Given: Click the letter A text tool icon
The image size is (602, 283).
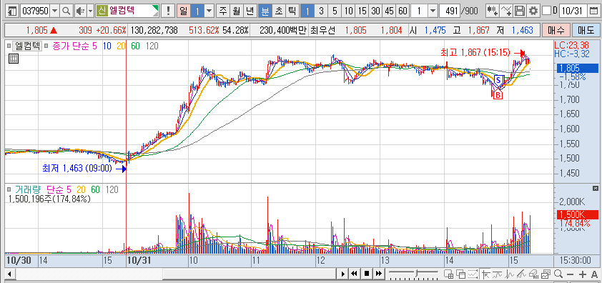Looking at the screenshot, I should [595, 274].
